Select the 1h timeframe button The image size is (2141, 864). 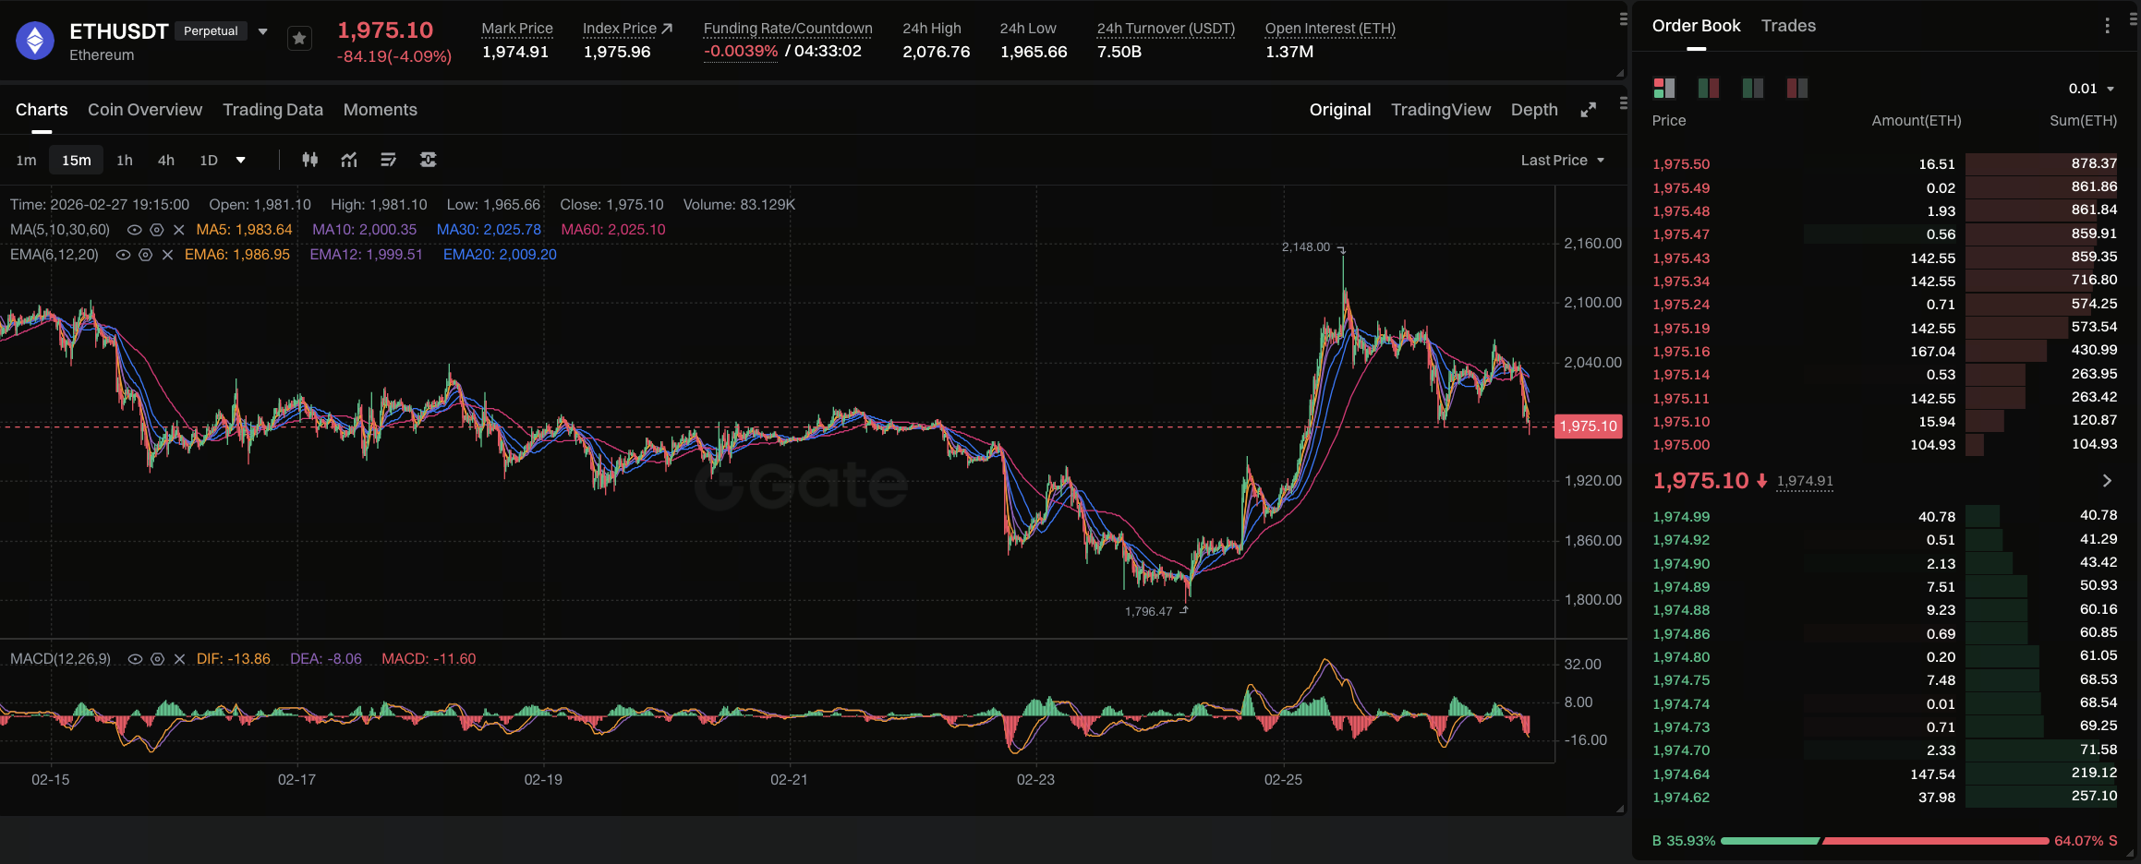pyautogui.click(x=125, y=160)
